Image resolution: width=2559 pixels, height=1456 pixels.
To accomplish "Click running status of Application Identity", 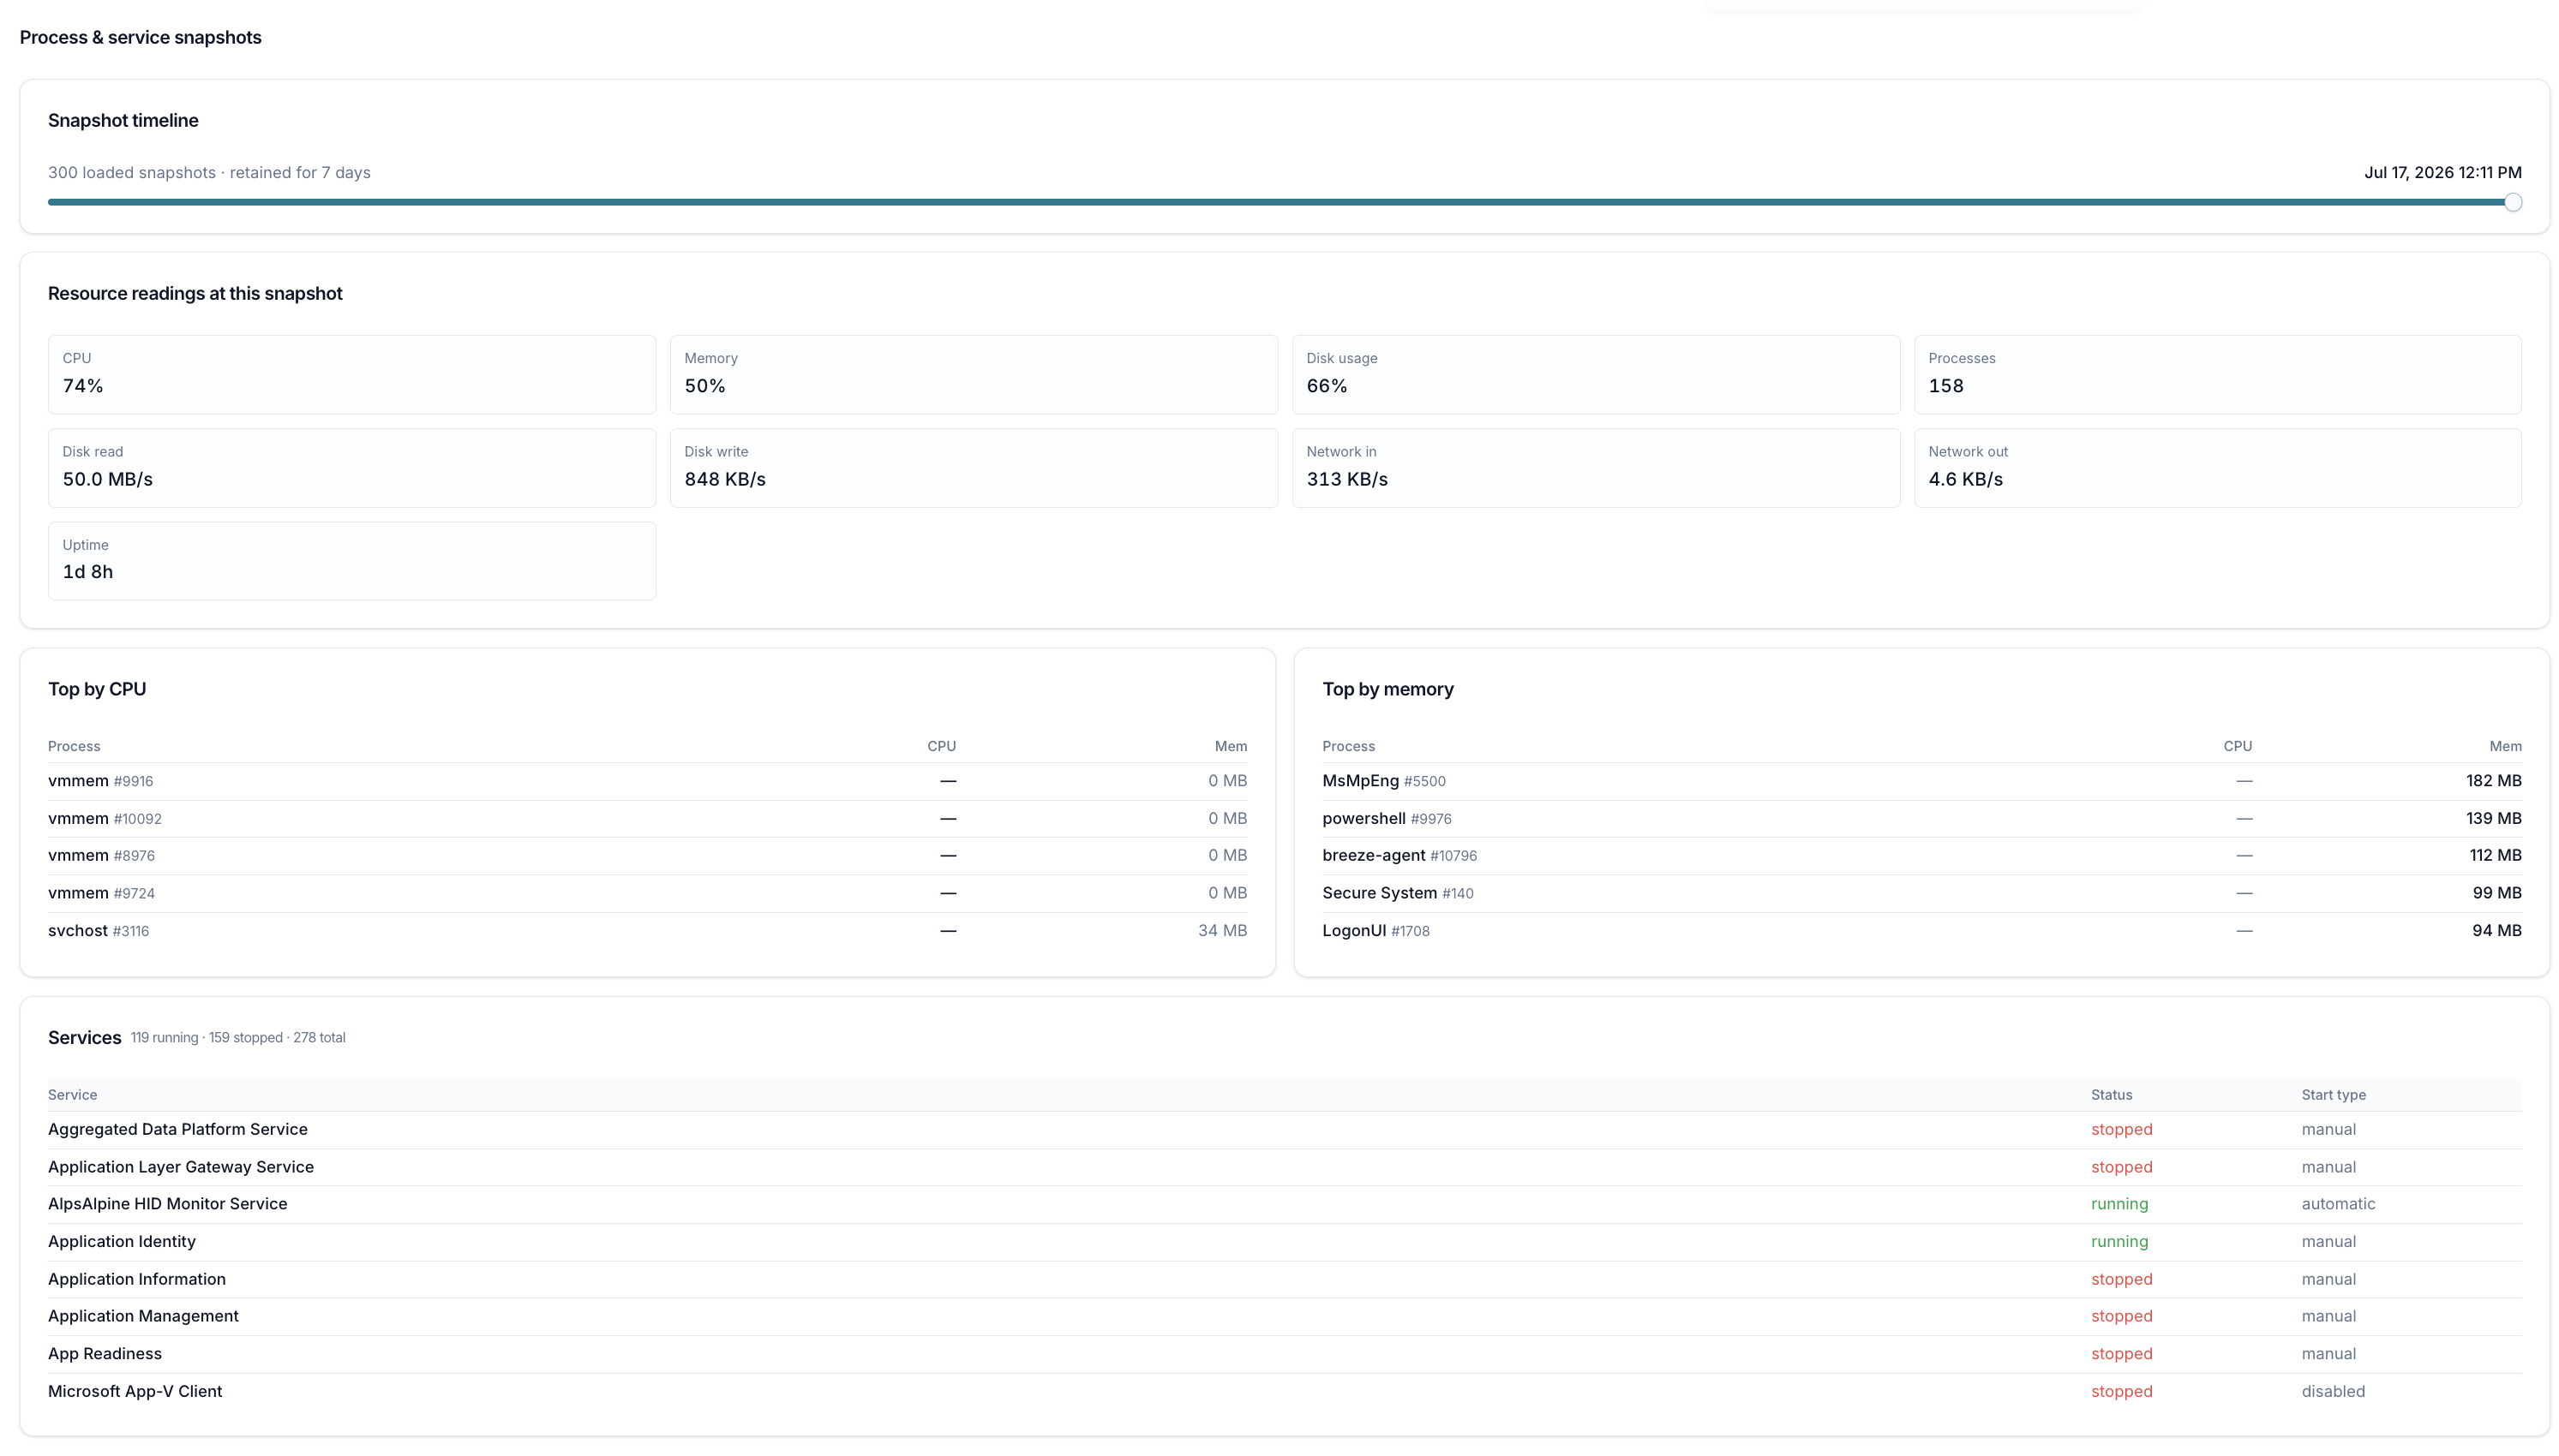I will [2119, 1242].
